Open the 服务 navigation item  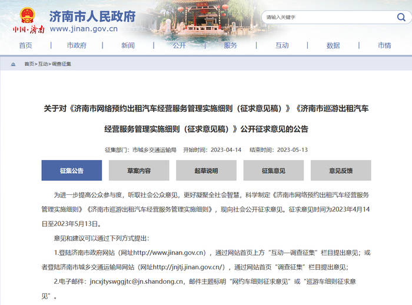point(230,45)
